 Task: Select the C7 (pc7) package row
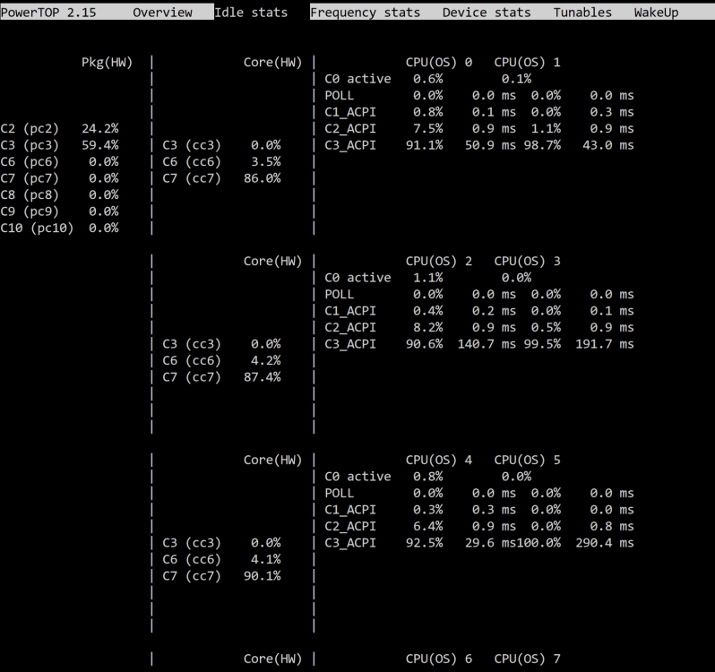click(59, 178)
